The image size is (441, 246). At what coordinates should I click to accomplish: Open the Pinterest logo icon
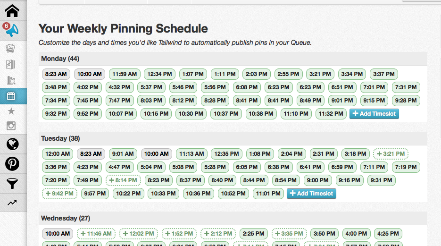(x=12, y=164)
